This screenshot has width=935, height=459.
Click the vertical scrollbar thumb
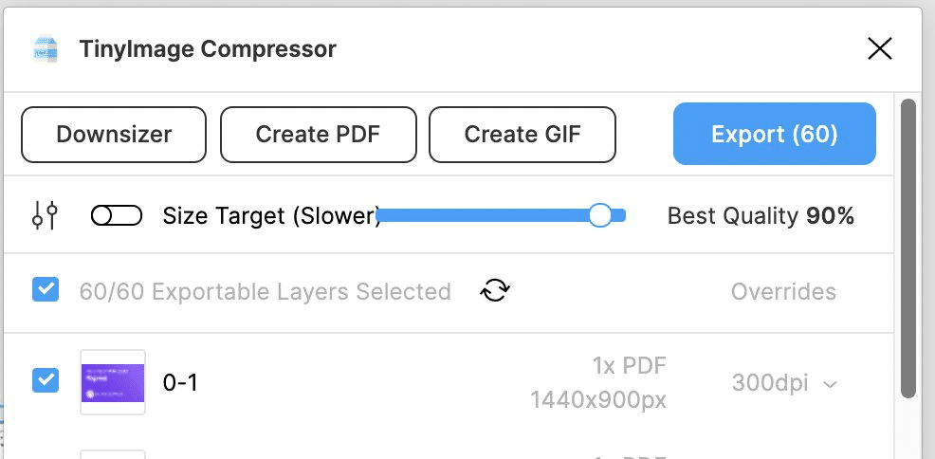[907, 247]
